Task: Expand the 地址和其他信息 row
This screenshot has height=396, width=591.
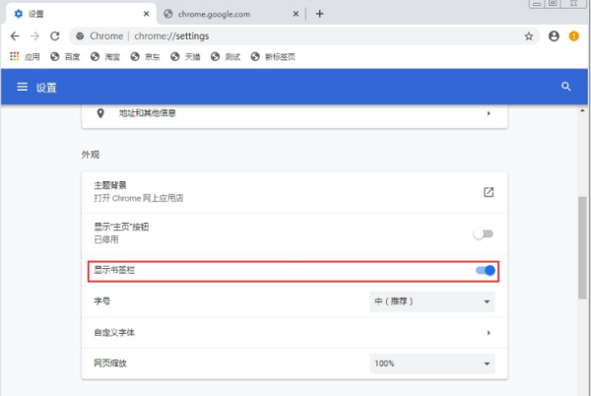Action: pyautogui.click(x=295, y=113)
